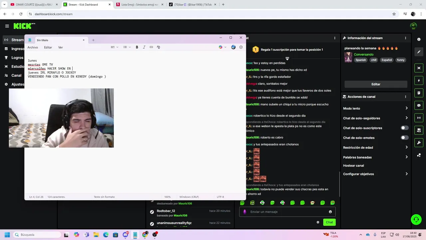426x240 pixels.
Task: Expand Chat de solo-seguidores settings
Action: pos(375,118)
